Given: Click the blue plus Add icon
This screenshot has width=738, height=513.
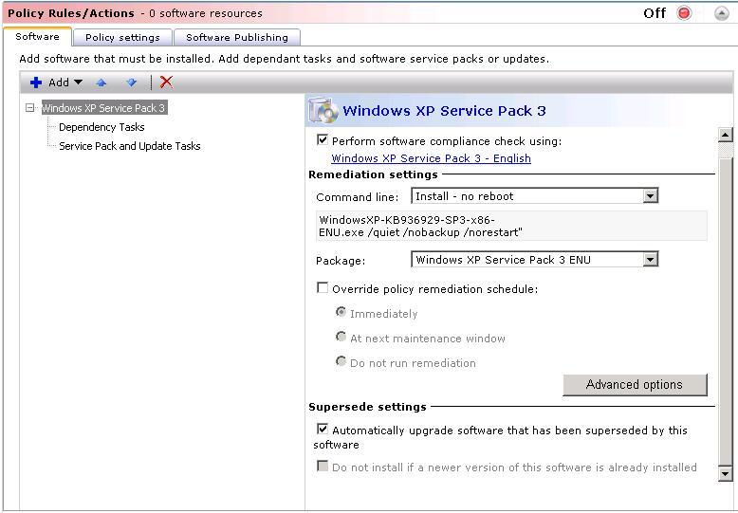Looking at the screenshot, I should 37,82.
